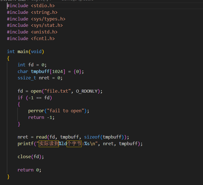The image size is (203, 185).
Task: Click the '%ld' format specifier
Action: pos(63,144)
